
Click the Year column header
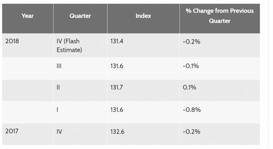(27, 16)
